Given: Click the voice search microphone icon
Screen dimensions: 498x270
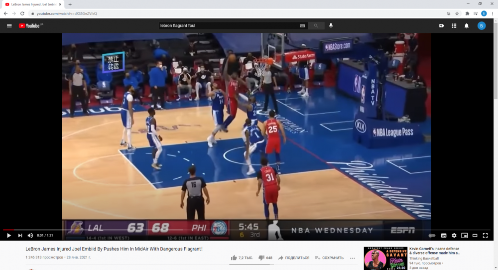Looking at the screenshot, I should (331, 25).
